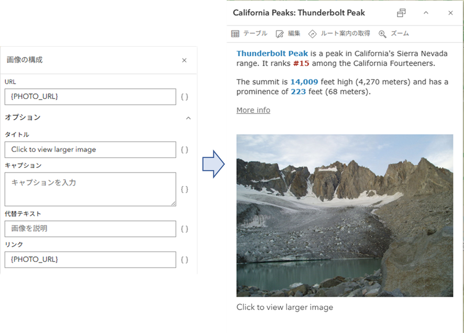Click the 編集 edit action
This screenshot has height=333, width=464.
(x=288, y=34)
